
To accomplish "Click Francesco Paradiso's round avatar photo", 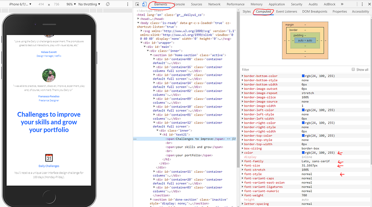I will click(49, 76).
